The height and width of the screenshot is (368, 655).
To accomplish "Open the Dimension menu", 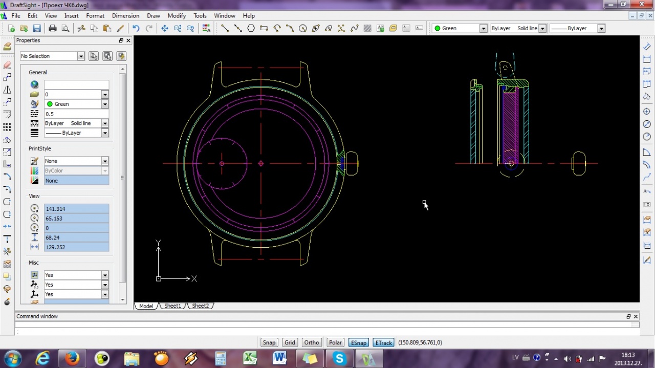I will point(125,16).
